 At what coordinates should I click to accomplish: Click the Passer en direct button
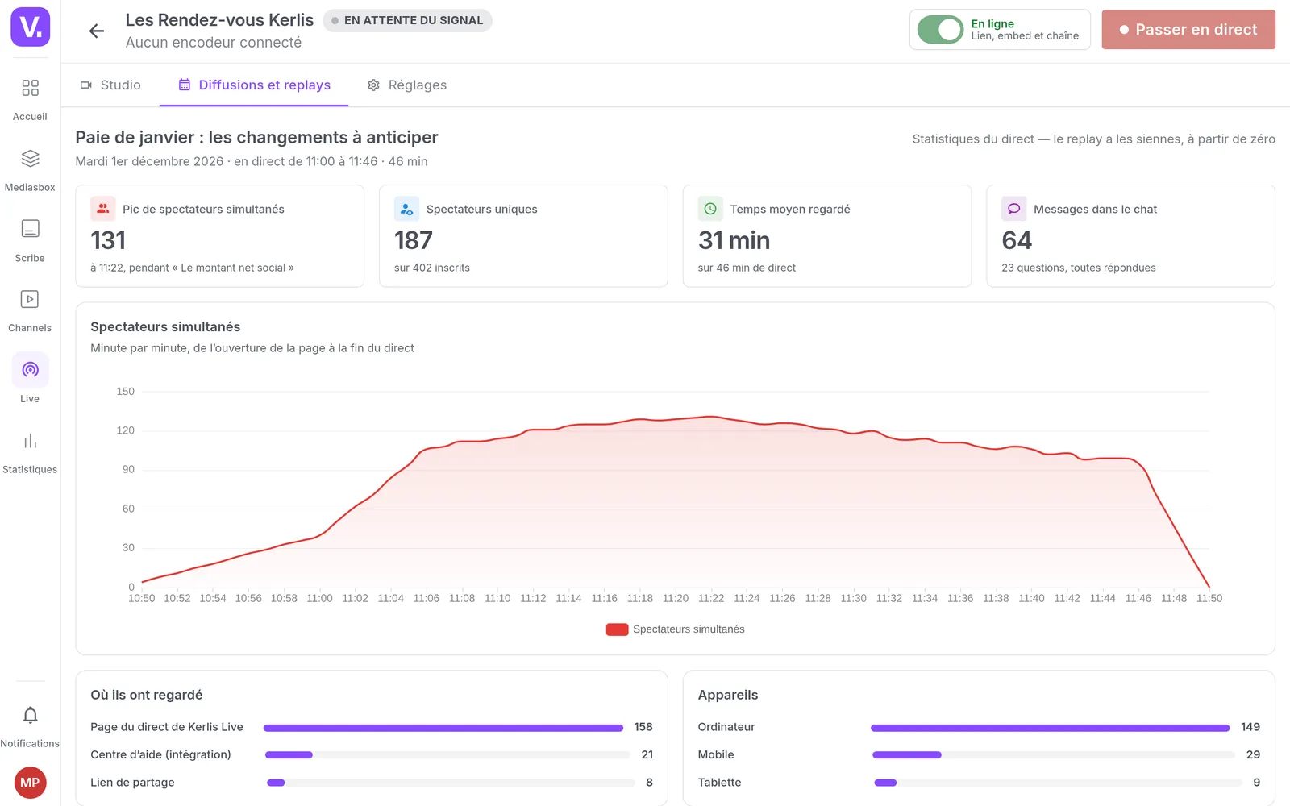point(1188,30)
